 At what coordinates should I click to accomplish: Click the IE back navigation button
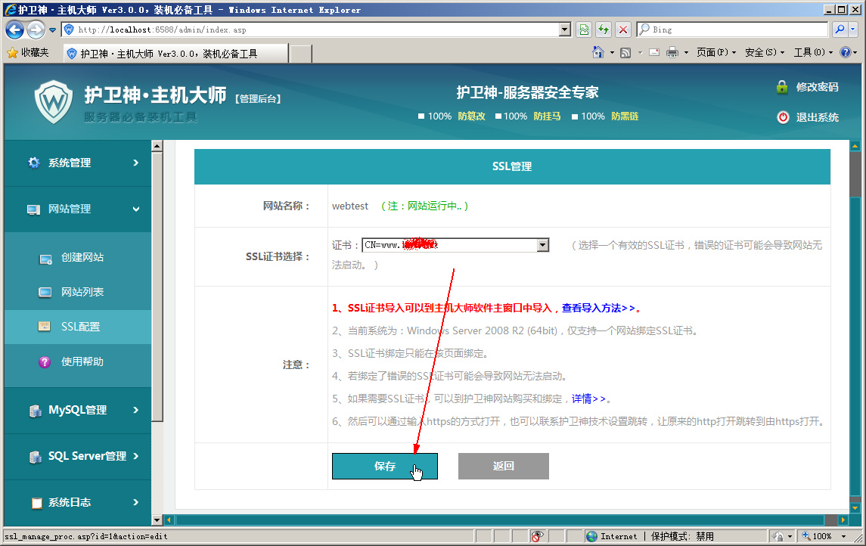pos(14,29)
